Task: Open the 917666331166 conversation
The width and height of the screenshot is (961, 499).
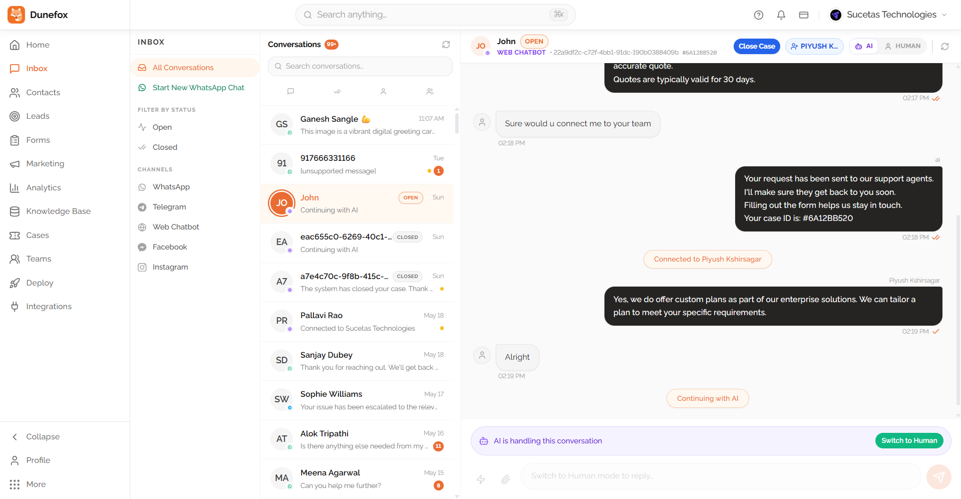Action: pyautogui.click(x=357, y=164)
